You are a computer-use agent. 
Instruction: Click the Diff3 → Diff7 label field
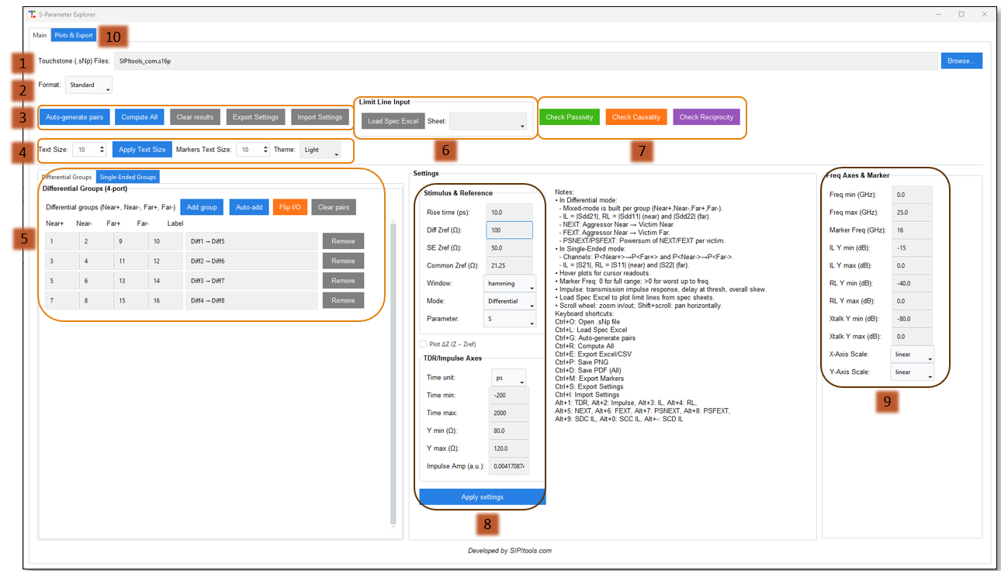pos(251,281)
